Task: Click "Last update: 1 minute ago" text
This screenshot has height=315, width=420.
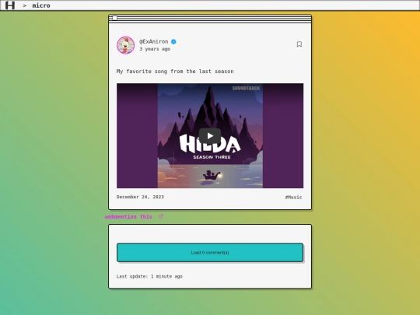Action: point(149,276)
